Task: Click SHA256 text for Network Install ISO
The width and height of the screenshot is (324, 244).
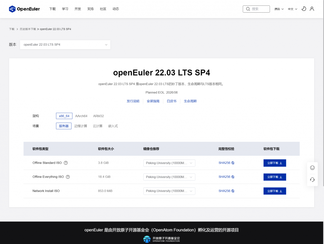Action: click(224, 191)
